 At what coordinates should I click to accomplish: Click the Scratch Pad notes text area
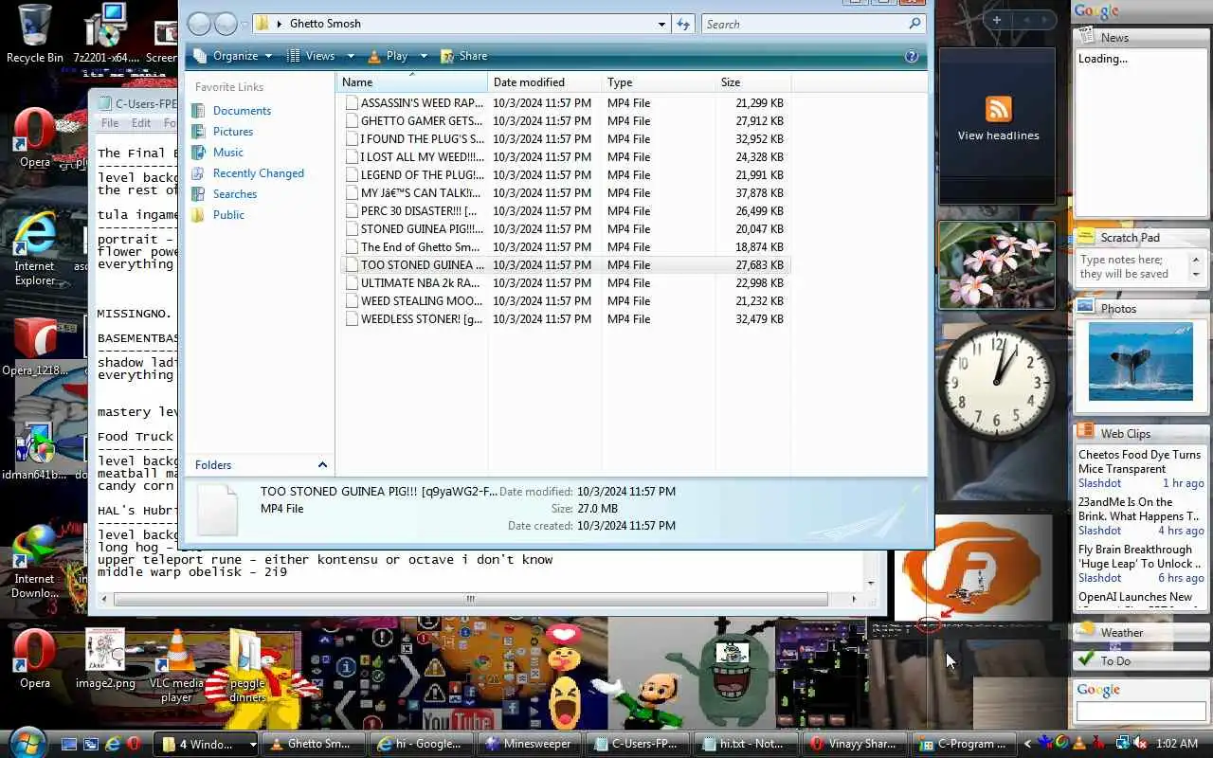[x=1133, y=267]
